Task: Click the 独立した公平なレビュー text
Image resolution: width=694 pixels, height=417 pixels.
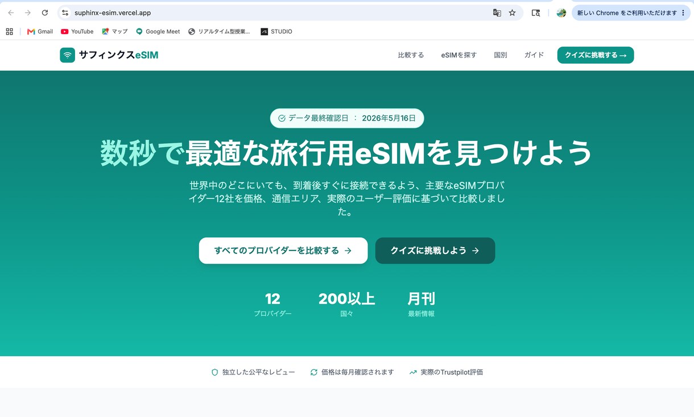Action: pos(259,372)
